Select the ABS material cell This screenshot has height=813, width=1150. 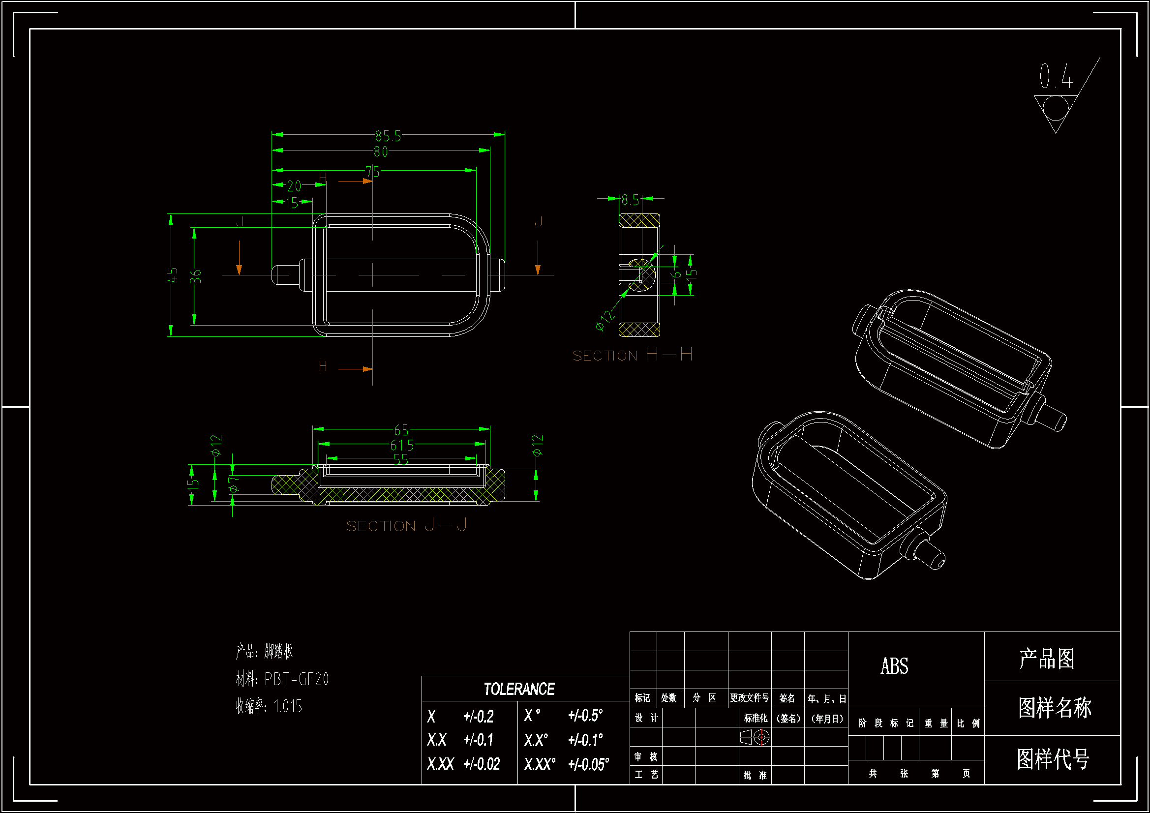894,666
